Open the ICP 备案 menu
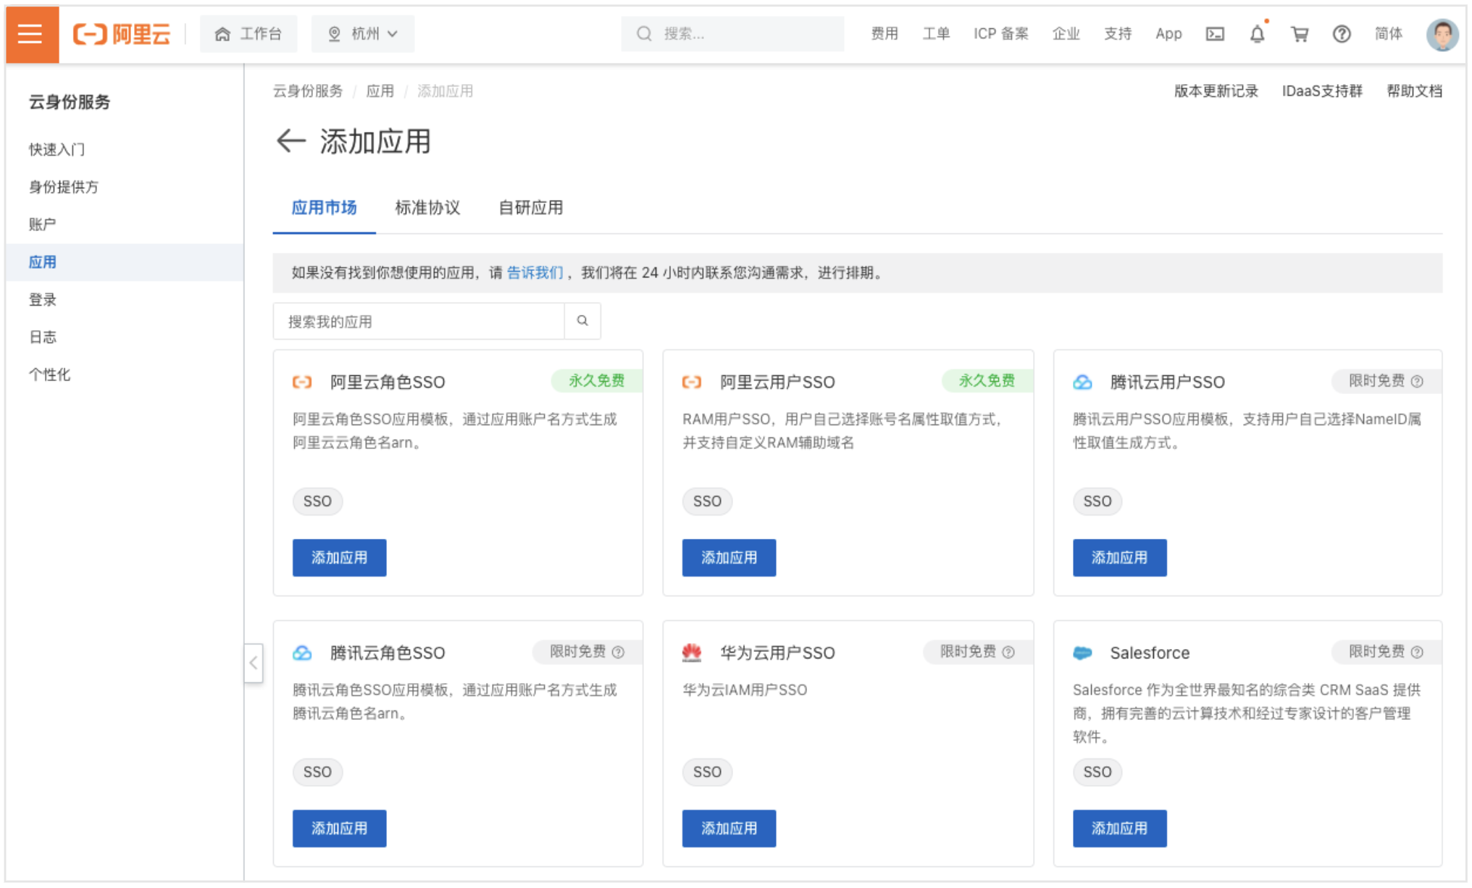The width and height of the screenshot is (1472, 888). point(1000,34)
